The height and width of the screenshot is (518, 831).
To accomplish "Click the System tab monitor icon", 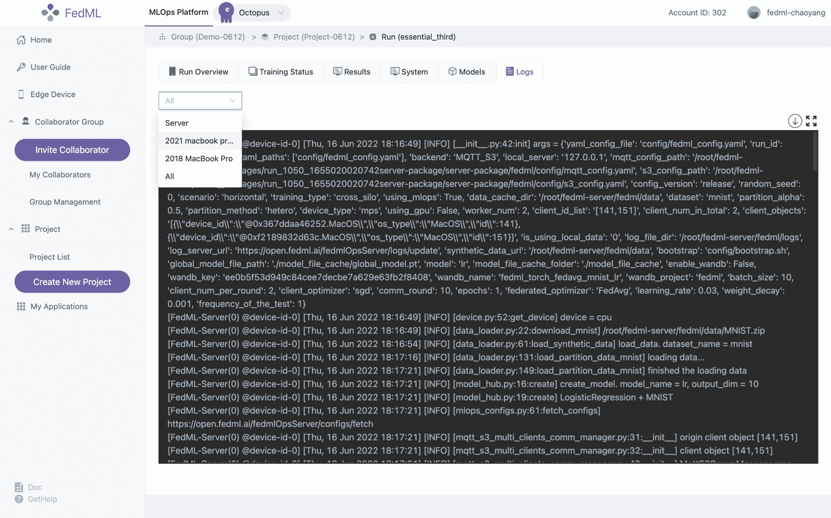I will click(x=395, y=71).
